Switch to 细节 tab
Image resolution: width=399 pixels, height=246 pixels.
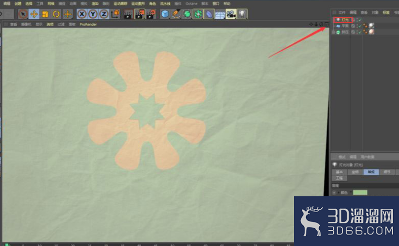(x=387, y=172)
